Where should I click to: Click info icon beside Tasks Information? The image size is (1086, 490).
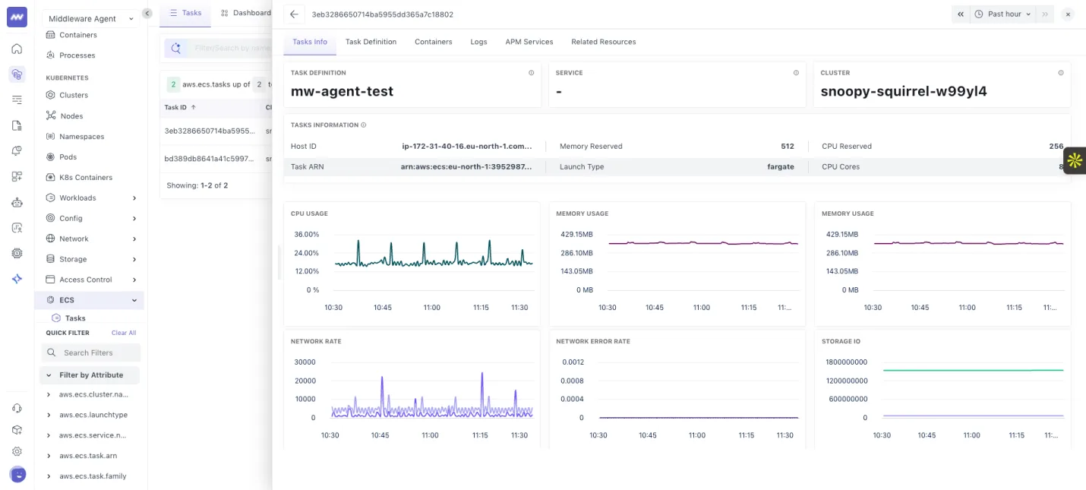(x=364, y=125)
